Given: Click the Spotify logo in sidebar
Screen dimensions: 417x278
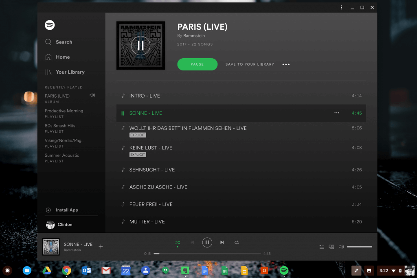Looking at the screenshot, I should pyautogui.click(x=50, y=25).
